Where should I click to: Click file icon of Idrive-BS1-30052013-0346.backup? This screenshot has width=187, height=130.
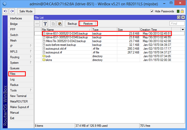pos(44,37)
